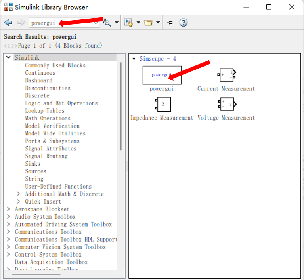
Task: Select the User-Defined Functions library
Action: (58, 187)
